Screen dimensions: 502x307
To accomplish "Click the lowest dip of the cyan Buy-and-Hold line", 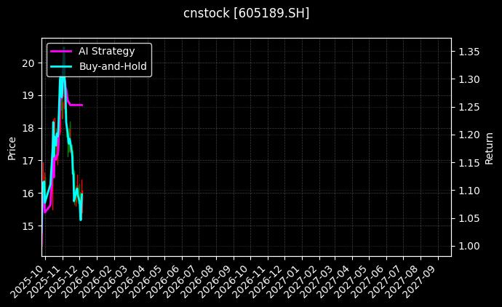I will pyautogui.click(x=81, y=219).
